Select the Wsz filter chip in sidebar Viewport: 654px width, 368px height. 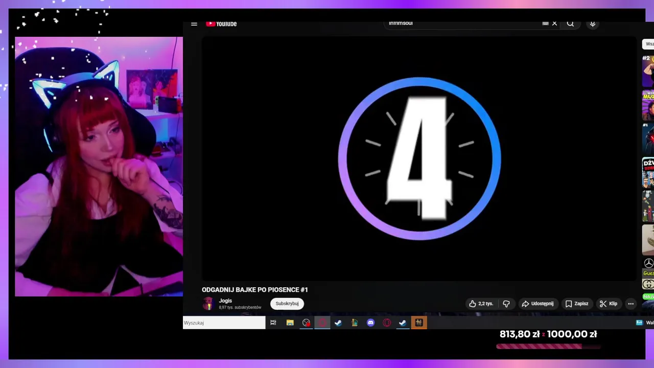point(648,44)
